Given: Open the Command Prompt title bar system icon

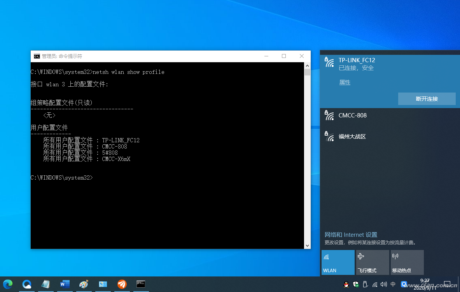Looking at the screenshot, I should point(37,56).
